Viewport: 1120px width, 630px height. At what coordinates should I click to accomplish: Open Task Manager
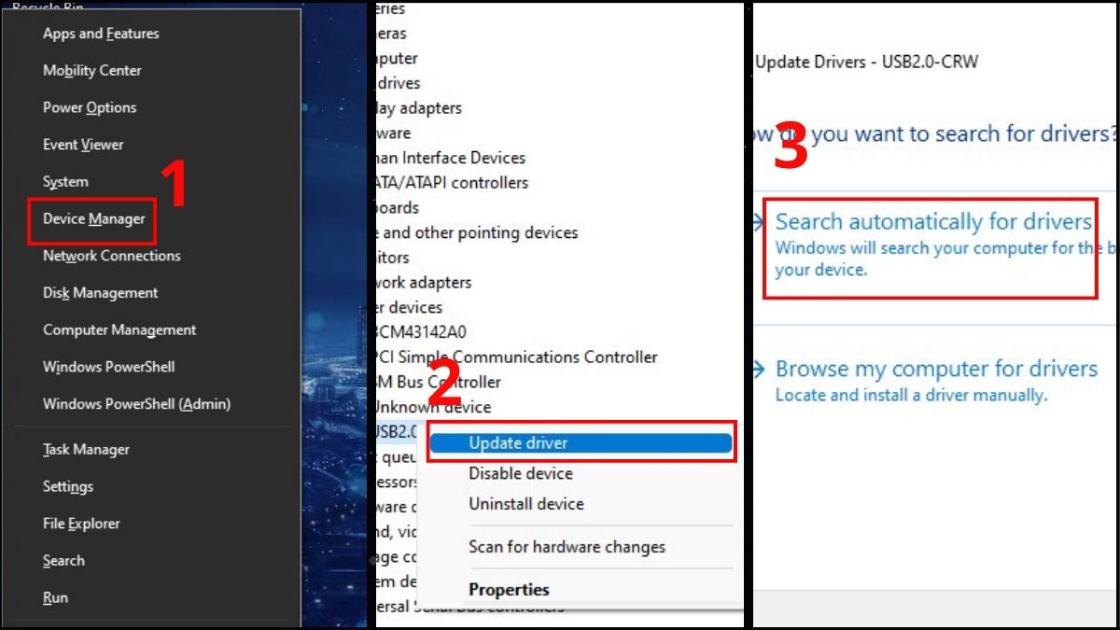(84, 449)
